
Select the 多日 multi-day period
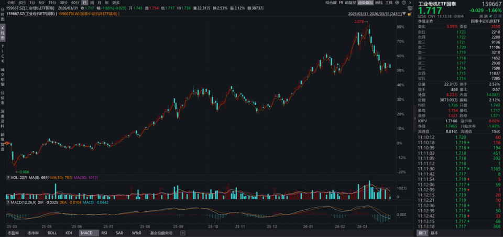tap(22, 3)
